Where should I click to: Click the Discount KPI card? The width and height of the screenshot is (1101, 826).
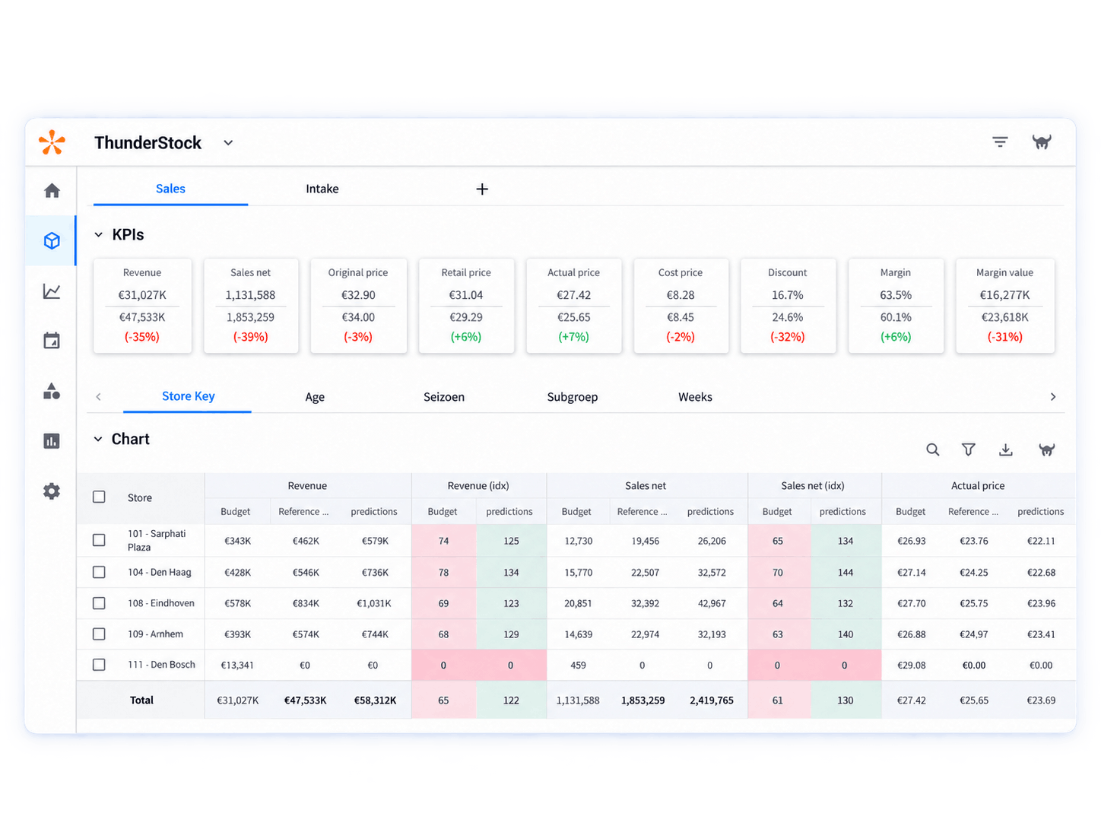(x=788, y=306)
